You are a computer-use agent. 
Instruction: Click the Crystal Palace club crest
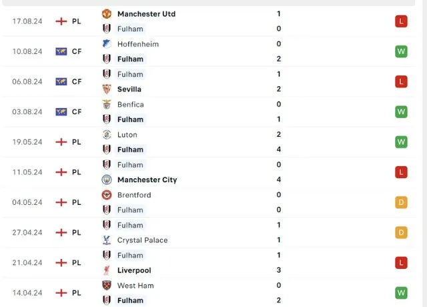[107, 240]
